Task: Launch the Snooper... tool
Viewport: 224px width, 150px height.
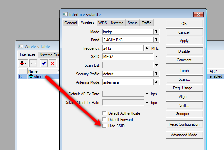Action: [184, 114]
